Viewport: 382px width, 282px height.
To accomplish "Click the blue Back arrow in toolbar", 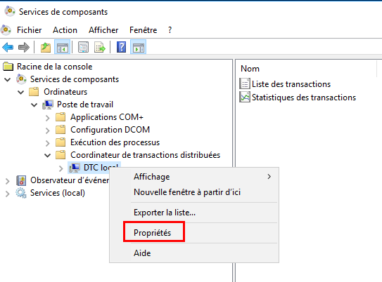I will pos(8,47).
